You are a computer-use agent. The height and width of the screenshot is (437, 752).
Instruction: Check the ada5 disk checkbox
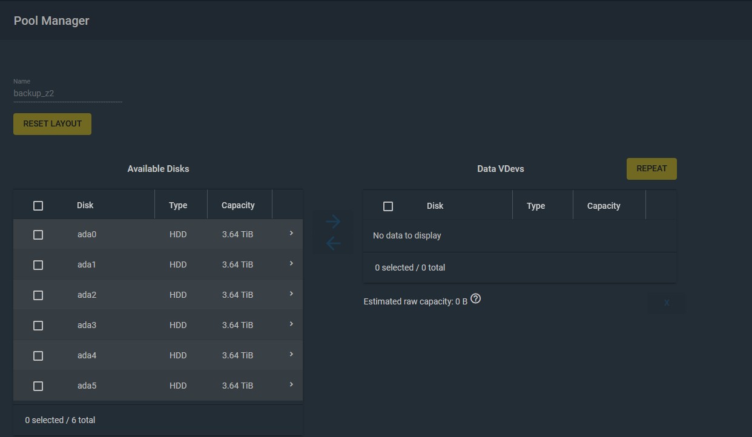click(x=38, y=386)
